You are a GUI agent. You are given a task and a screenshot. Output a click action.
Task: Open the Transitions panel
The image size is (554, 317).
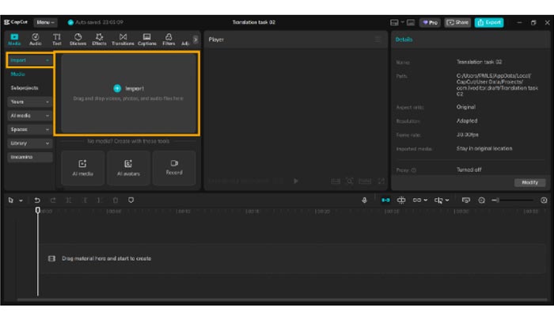(x=123, y=39)
